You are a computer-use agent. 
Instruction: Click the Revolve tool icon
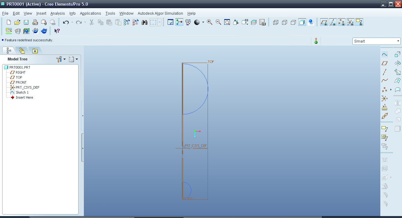point(398,63)
